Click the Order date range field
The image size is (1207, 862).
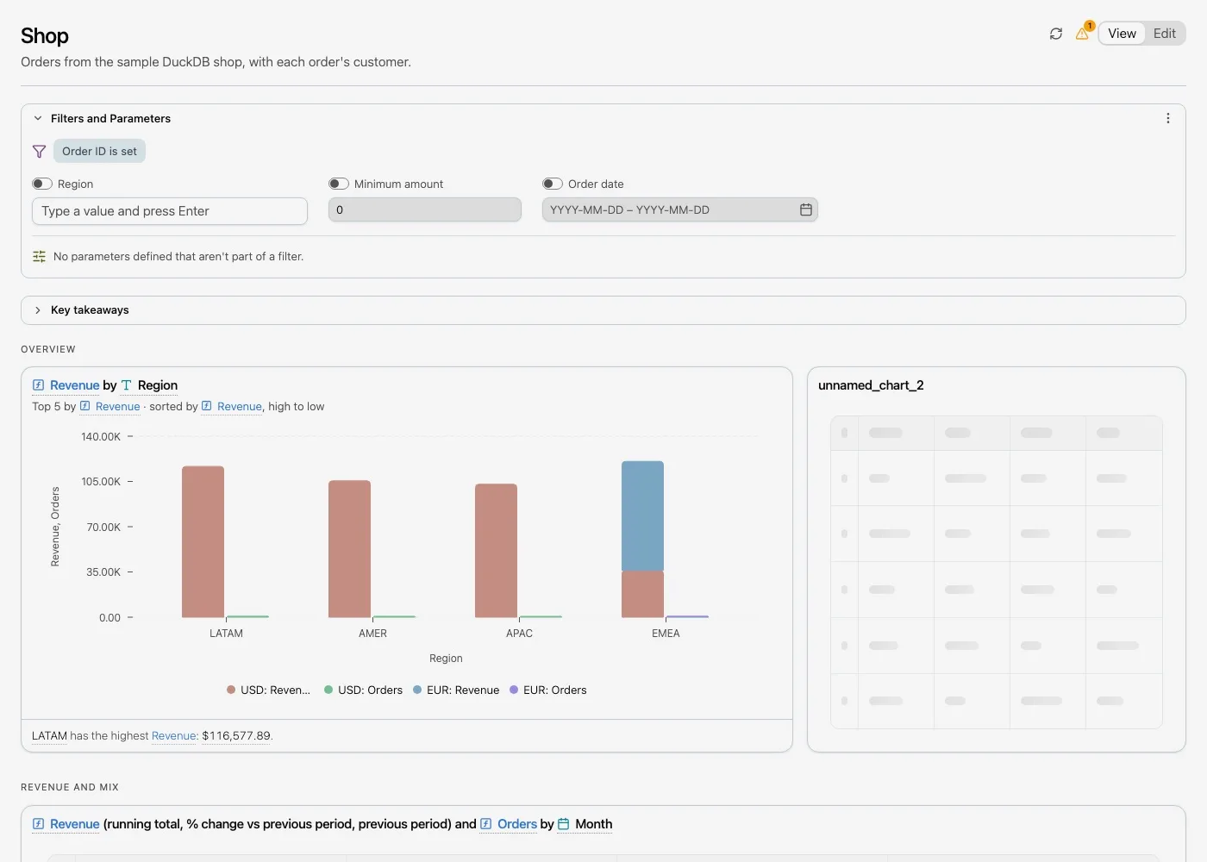(x=680, y=209)
